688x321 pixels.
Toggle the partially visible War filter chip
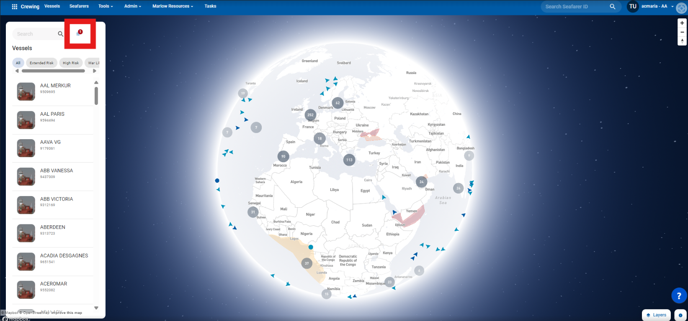pos(93,63)
